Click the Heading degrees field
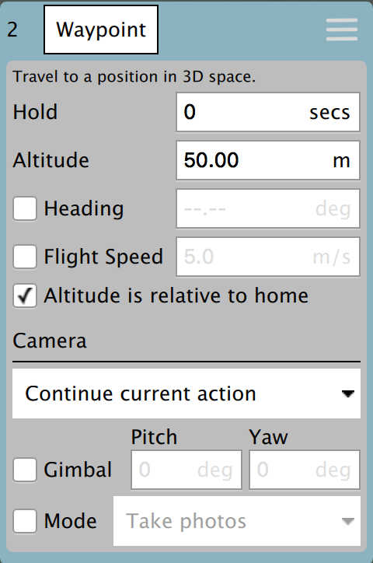This screenshot has height=563, width=373. pyautogui.click(x=268, y=208)
